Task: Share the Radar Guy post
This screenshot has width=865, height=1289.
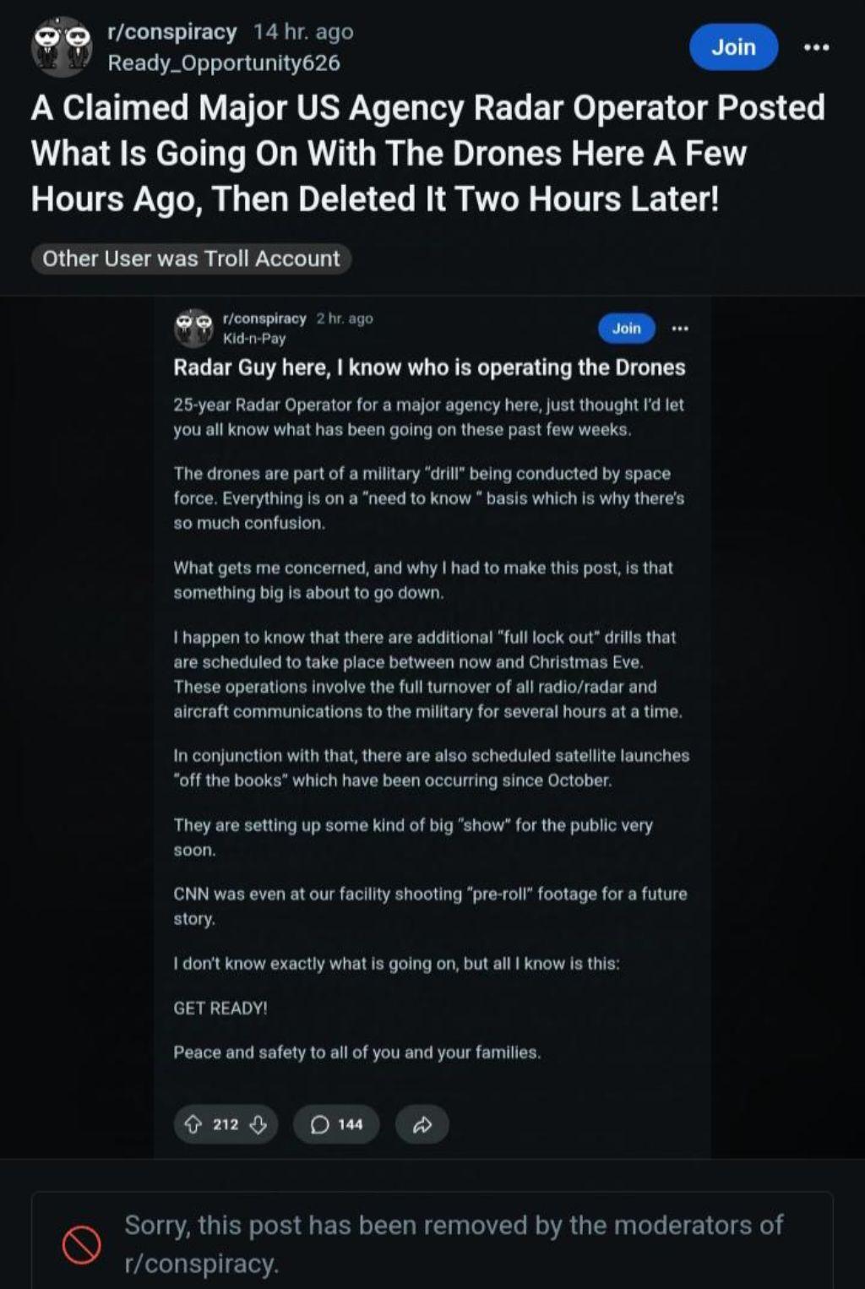Action: (x=422, y=1124)
